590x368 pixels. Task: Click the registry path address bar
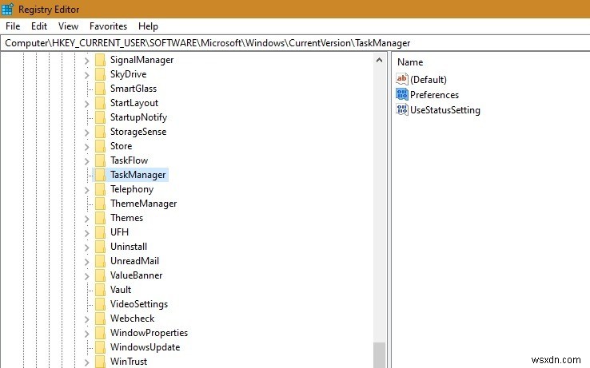(x=295, y=43)
